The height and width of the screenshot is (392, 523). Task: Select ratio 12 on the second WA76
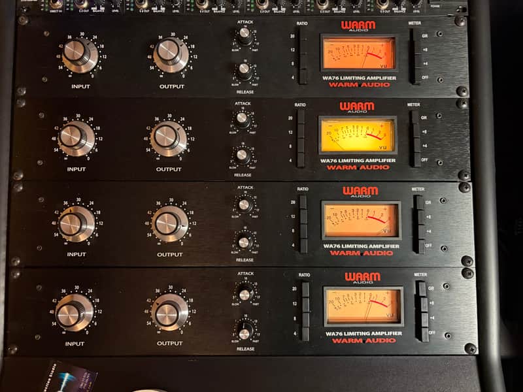pos(301,132)
